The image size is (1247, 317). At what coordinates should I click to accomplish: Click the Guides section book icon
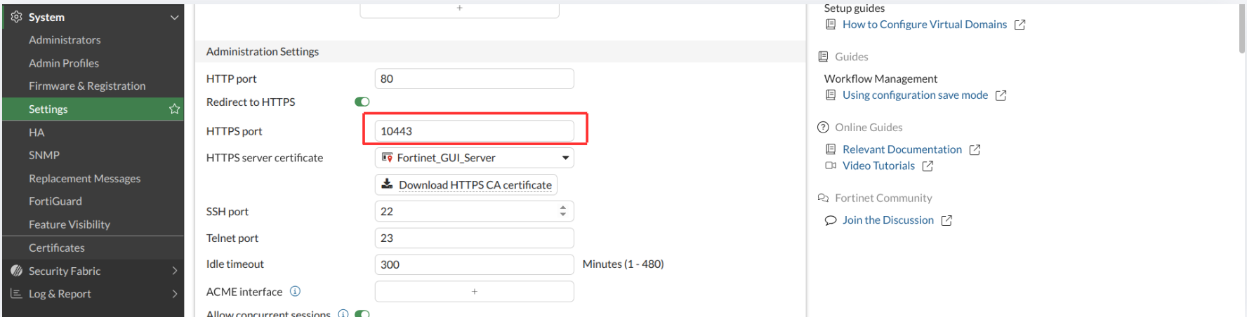824,57
